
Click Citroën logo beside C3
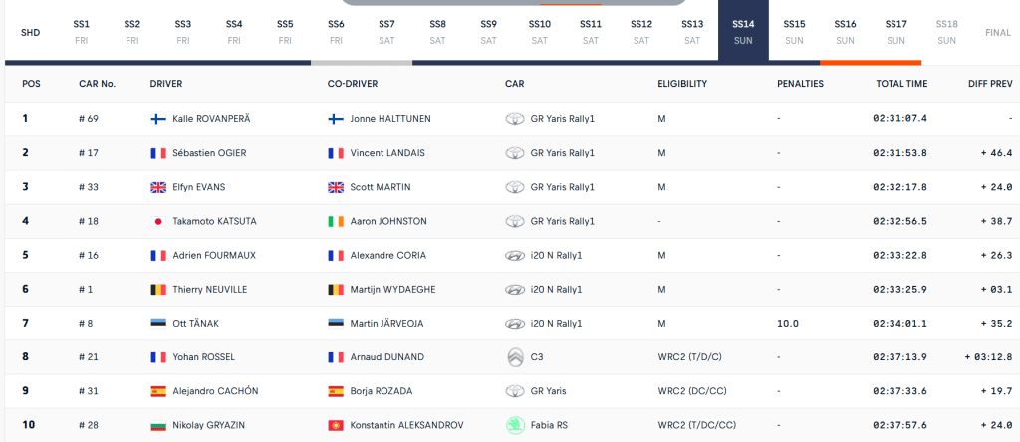(x=515, y=356)
